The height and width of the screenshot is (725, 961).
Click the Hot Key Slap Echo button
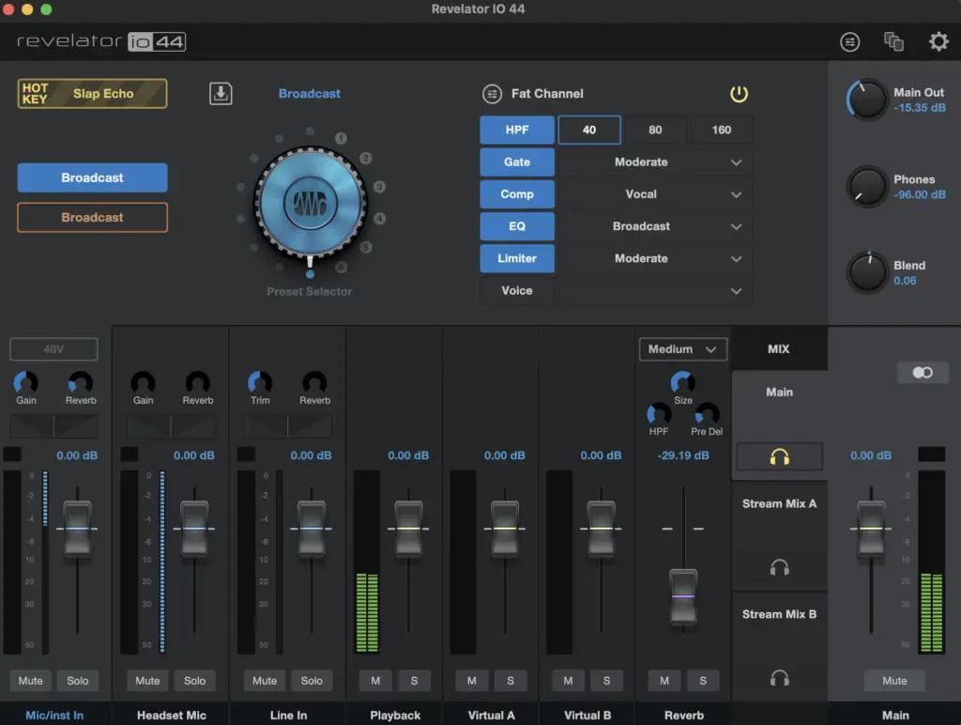pyautogui.click(x=92, y=93)
